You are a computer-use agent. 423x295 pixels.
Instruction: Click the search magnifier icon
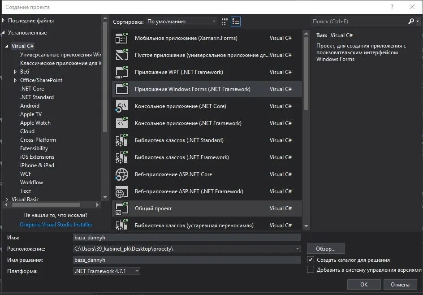[411, 22]
